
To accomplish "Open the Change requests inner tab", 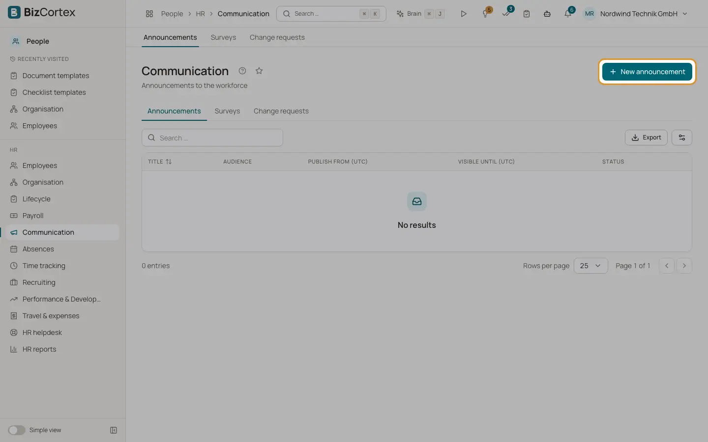I will (x=281, y=111).
